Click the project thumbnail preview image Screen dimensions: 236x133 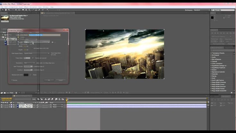click(x=5, y=18)
